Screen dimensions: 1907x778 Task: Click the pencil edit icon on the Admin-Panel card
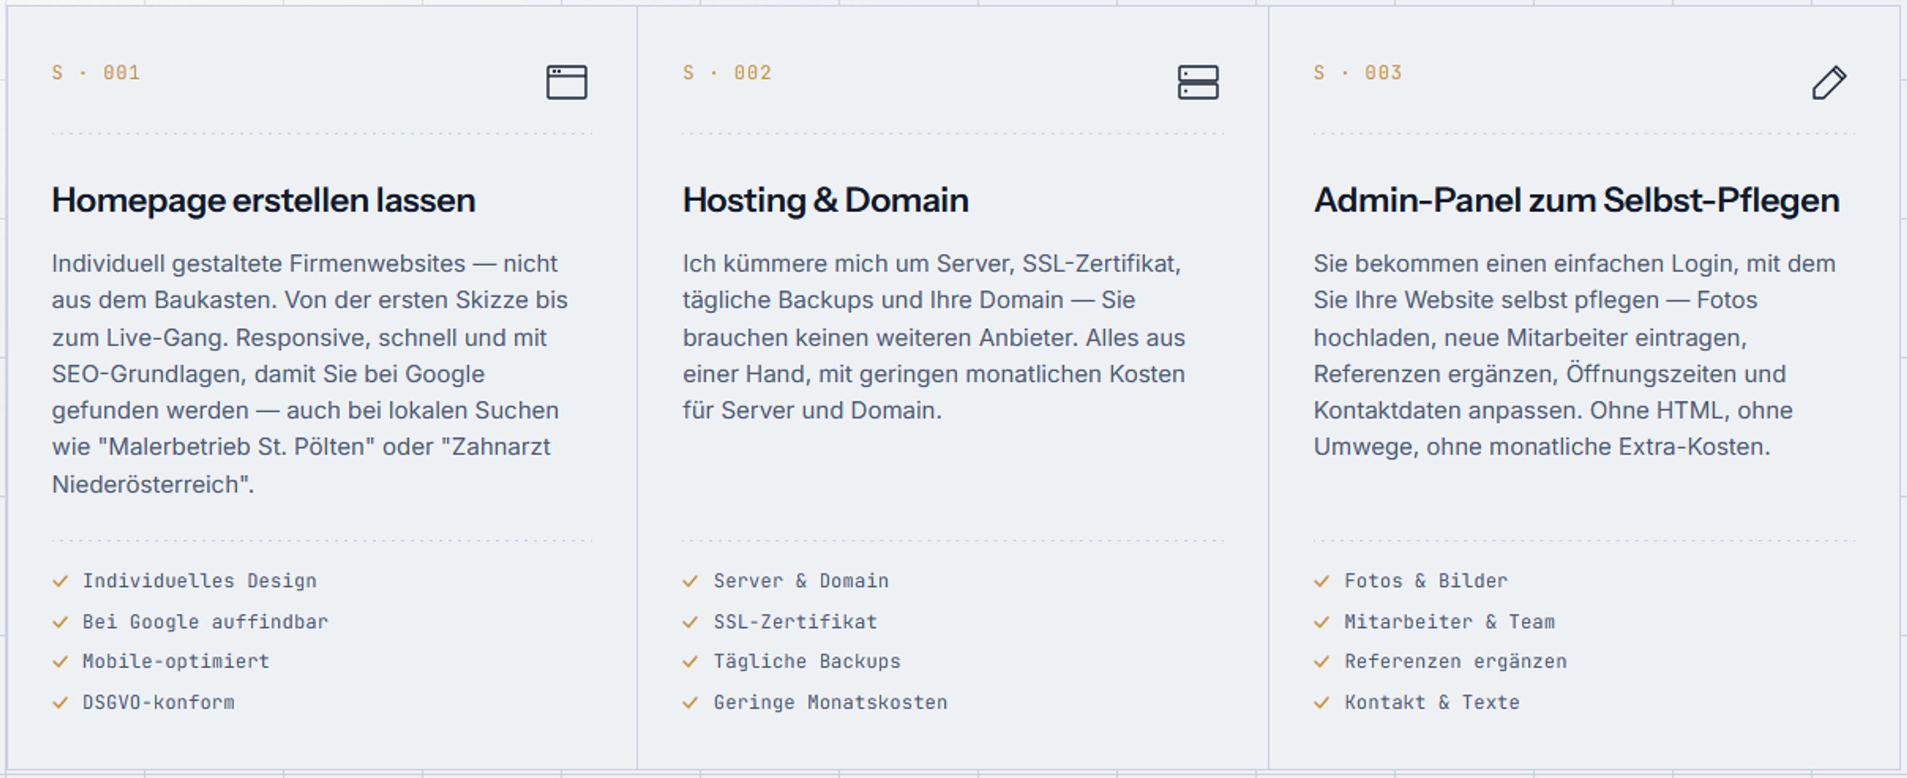pos(1829,82)
